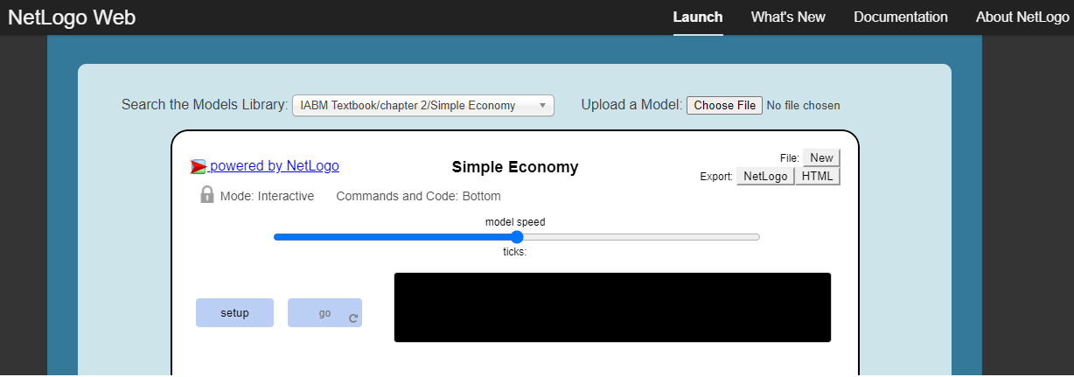Open the What's New page
The image size is (1074, 377).
788,17
